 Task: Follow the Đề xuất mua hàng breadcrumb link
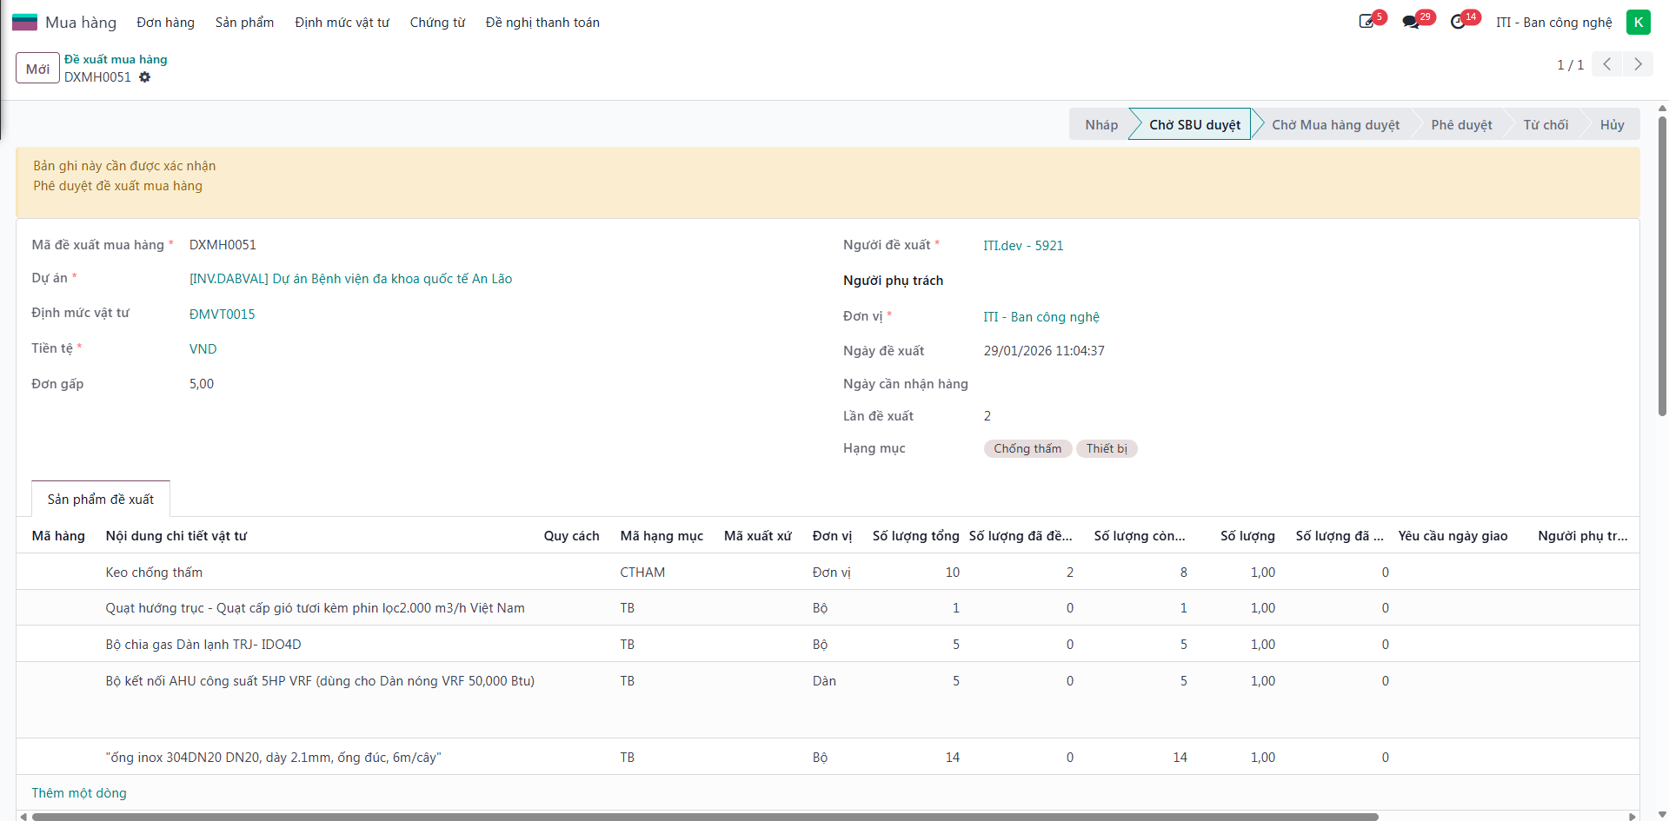coord(116,59)
